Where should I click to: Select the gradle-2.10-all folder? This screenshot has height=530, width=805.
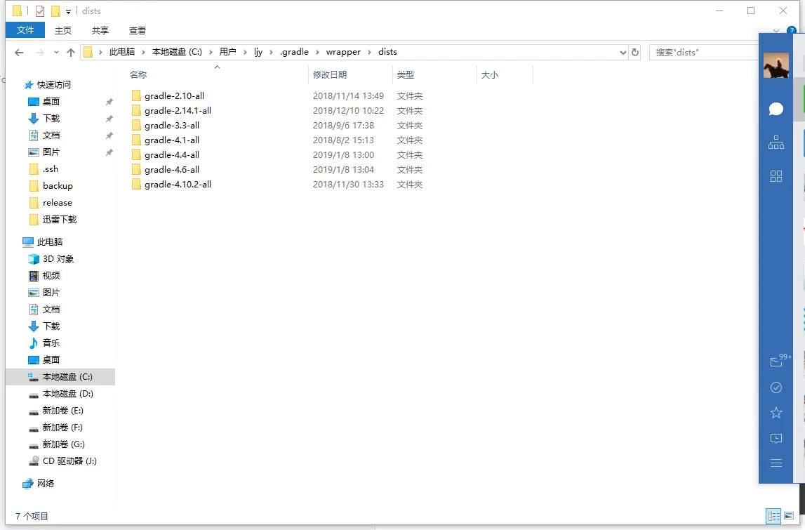click(x=174, y=96)
